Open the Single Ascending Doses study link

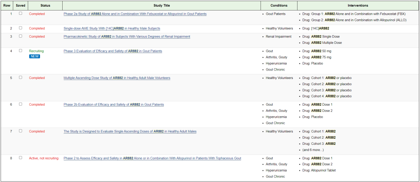click(x=130, y=131)
